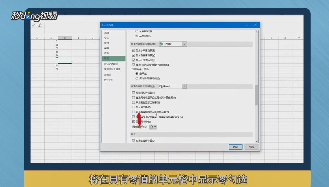329x187 pixels.
Task: Click the cell containing 8 in column D
Action: pyautogui.click(x=51, y=66)
